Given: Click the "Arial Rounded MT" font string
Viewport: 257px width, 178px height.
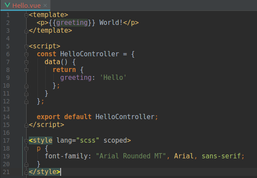Looking at the screenshot, I should [x=131, y=156].
